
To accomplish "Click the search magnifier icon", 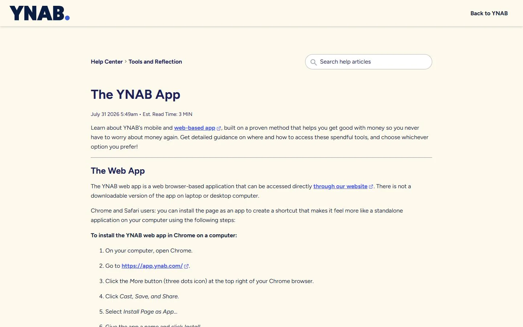I will coord(313,62).
